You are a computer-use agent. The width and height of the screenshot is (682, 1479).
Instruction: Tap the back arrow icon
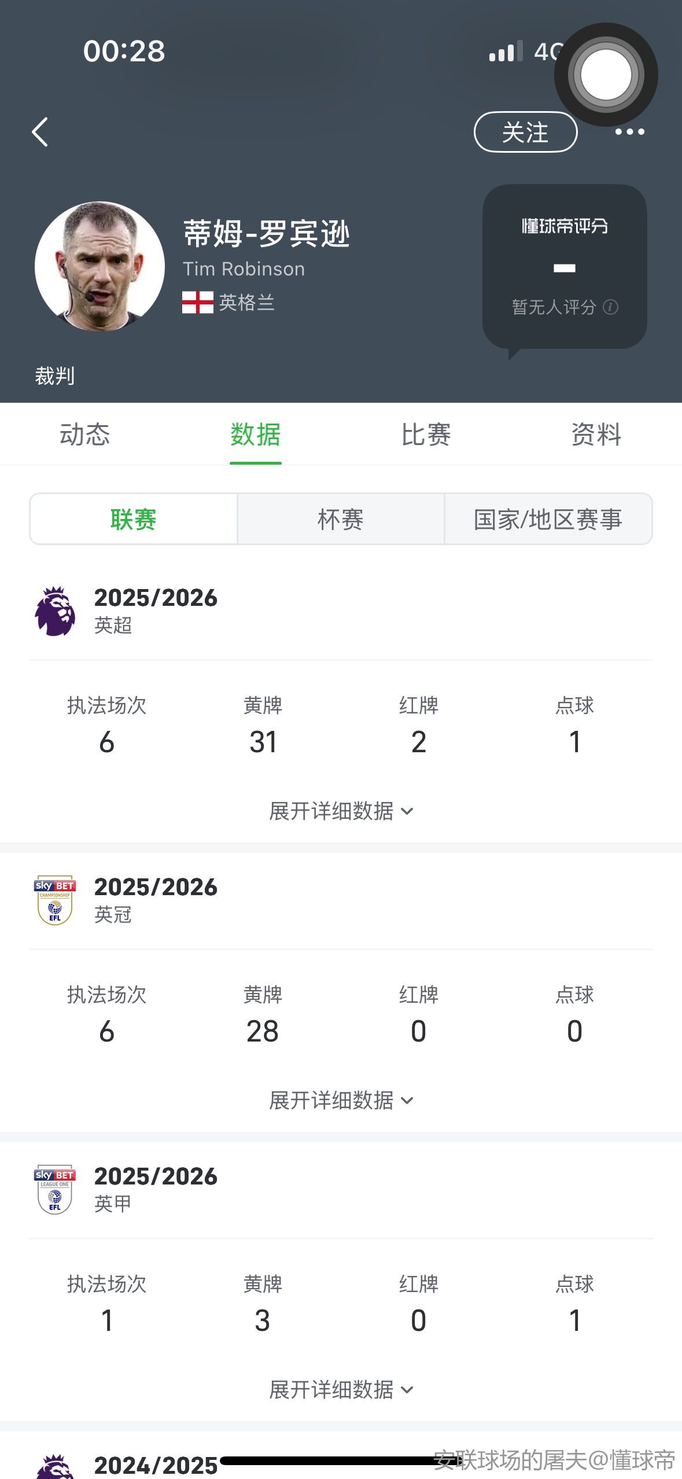click(40, 133)
